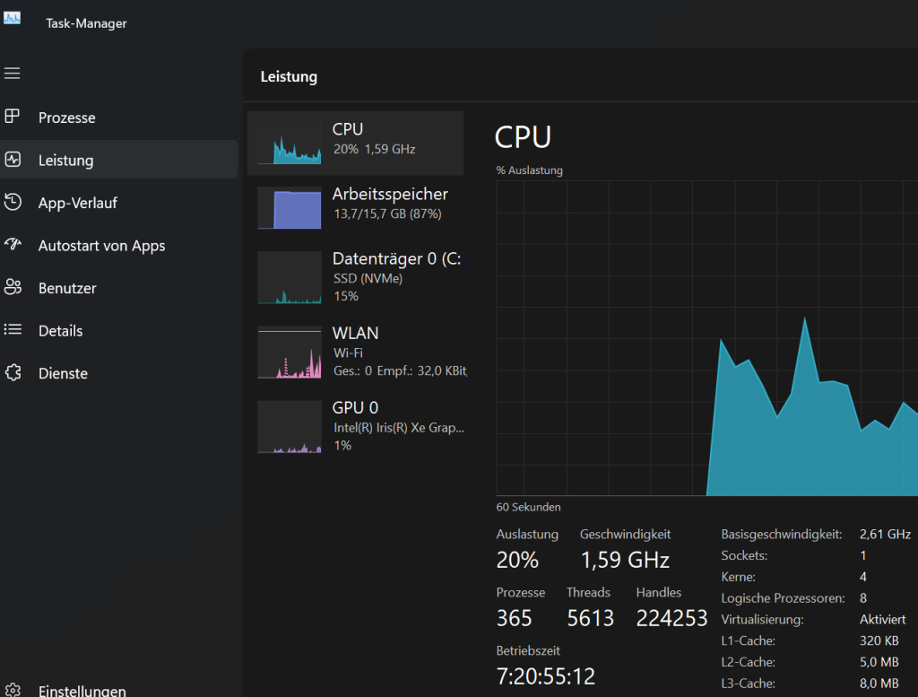Click the Prozesse grid icon
This screenshot has width=918, height=697.
(13, 117)
